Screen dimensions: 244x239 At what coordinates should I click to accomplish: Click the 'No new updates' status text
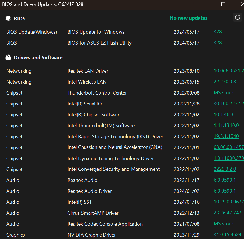pos(188,18)
